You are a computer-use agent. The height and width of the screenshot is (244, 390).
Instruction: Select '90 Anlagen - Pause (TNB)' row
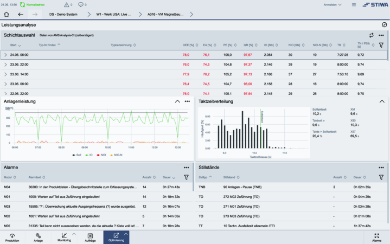(291, 187)
